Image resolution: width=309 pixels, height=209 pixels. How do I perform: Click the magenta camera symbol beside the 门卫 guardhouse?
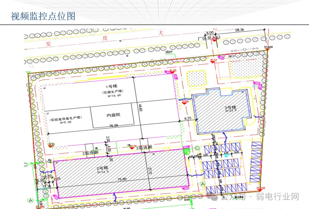pyautogui.click(x=221, y=57)
